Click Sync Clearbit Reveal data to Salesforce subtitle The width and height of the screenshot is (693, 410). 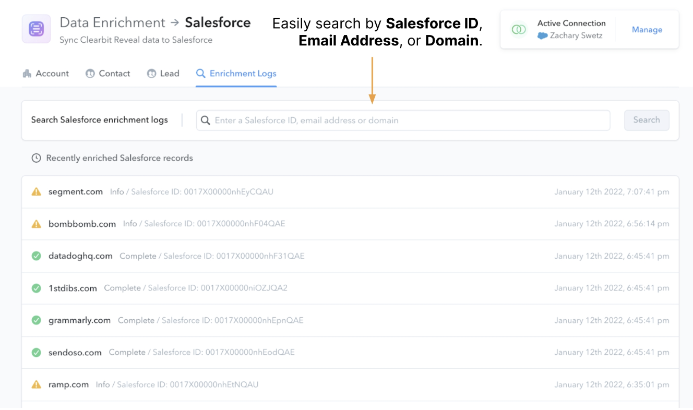pos(136,40)
